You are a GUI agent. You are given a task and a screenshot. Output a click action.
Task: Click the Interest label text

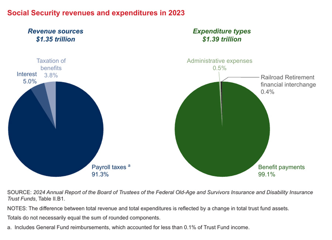pos(27,74)
